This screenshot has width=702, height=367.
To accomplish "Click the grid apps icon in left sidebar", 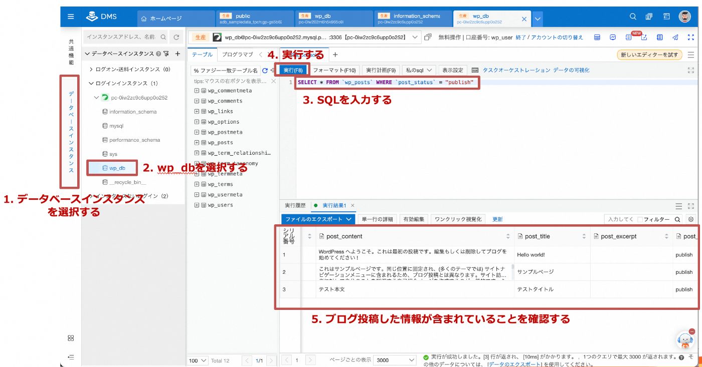I will 71,338.
